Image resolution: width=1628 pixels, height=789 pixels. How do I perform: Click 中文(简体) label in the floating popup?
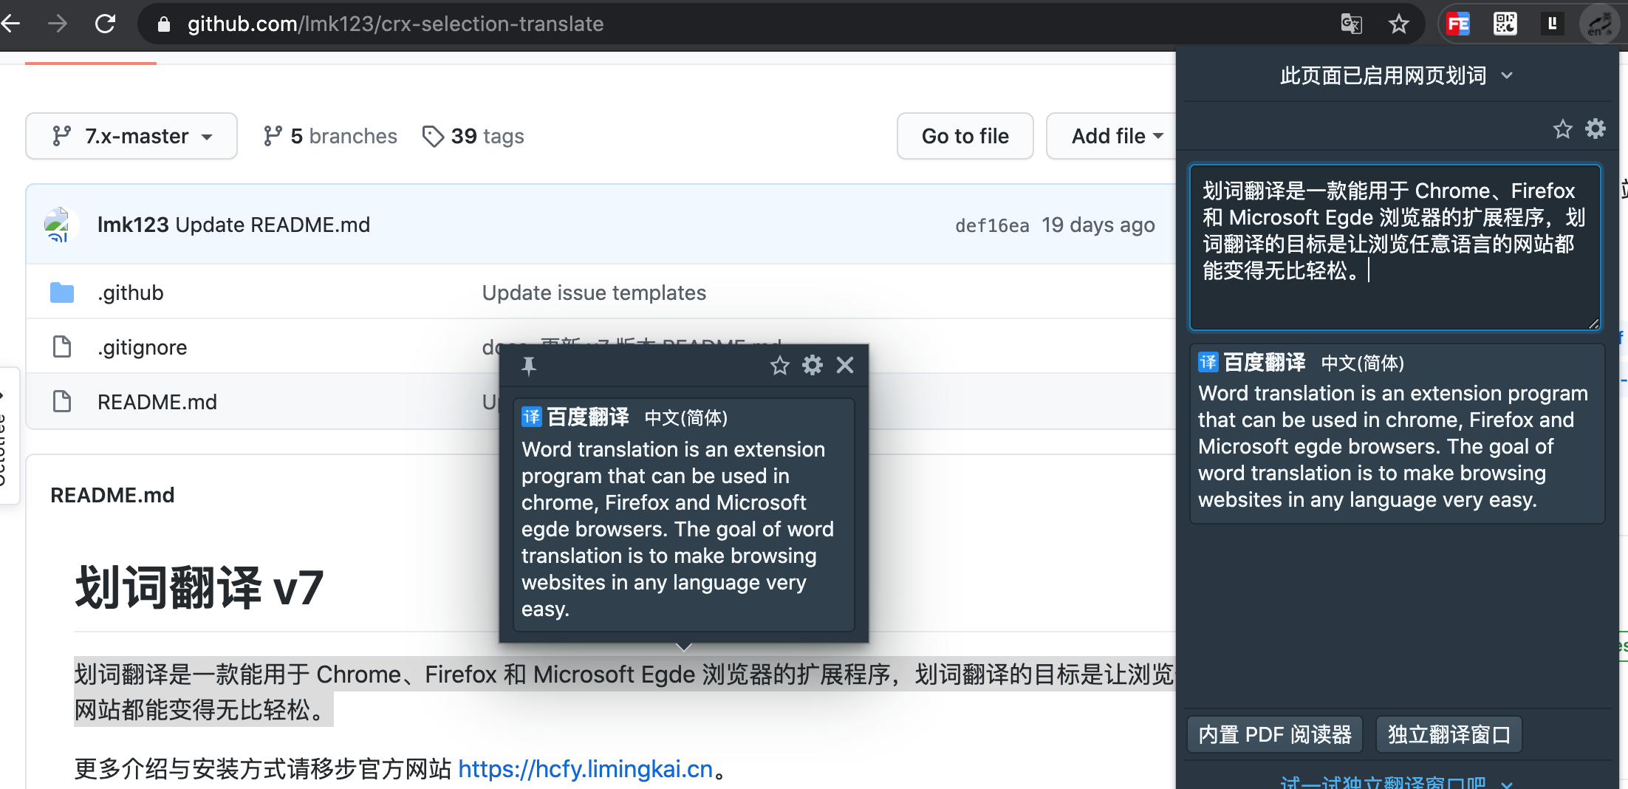click(x=686, y=418)
